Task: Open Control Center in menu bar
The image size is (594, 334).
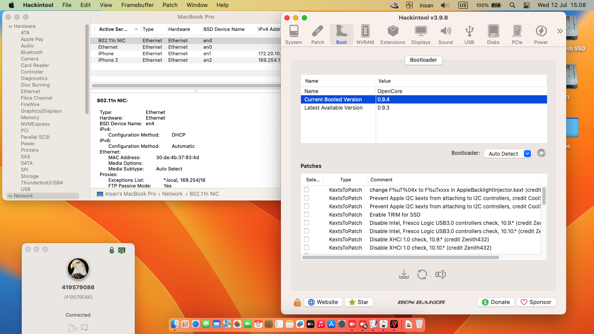Action: tap(527, 5)
